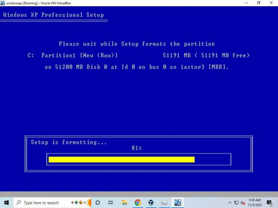
Task: Show hidden system tray icons
Action: [230, 203]
